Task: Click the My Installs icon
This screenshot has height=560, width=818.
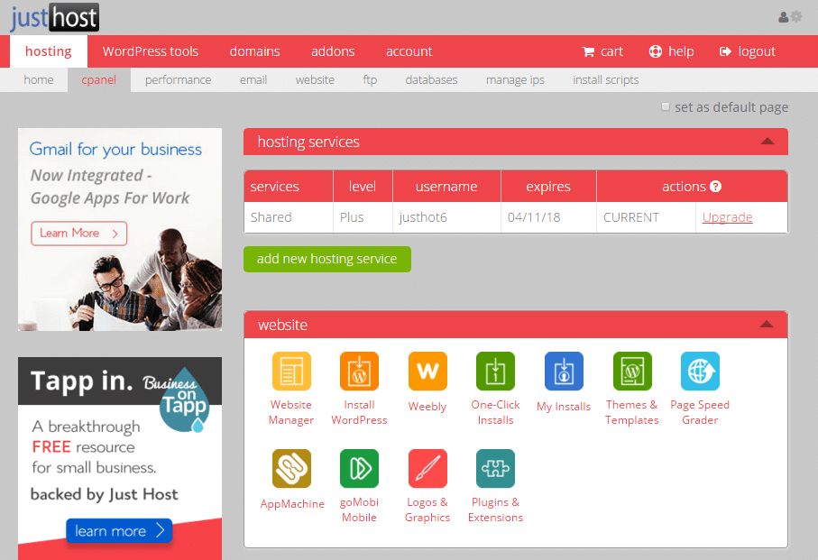Action: [563, 371]
